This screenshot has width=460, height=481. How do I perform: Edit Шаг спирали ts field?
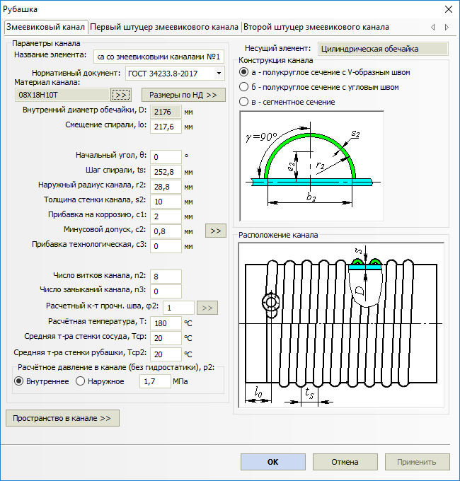coord(166,172)
